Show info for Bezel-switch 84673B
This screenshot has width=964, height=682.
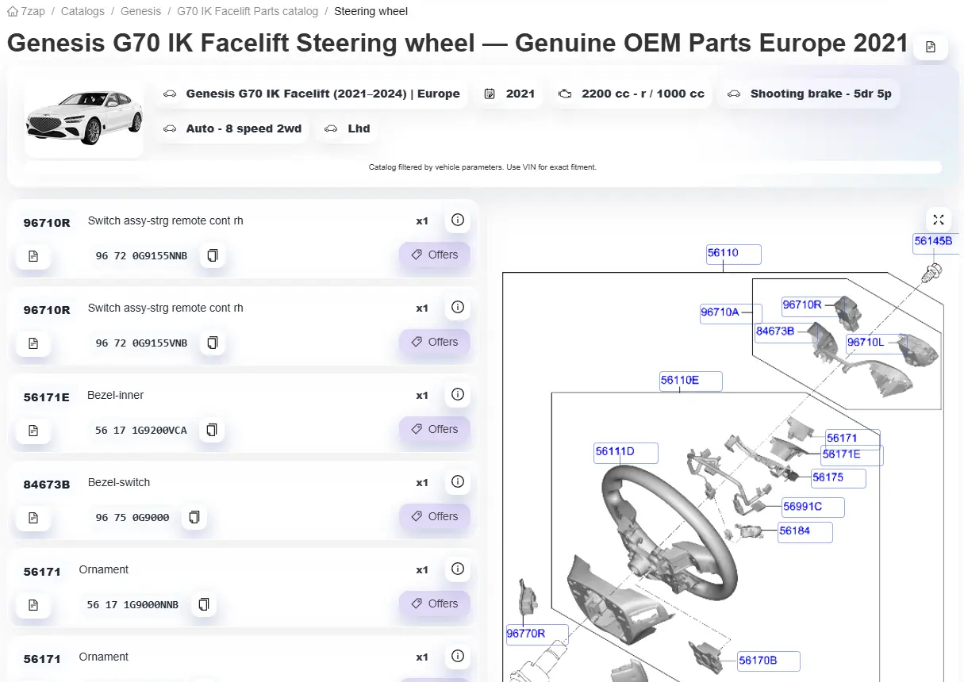(x=457, y=482)
